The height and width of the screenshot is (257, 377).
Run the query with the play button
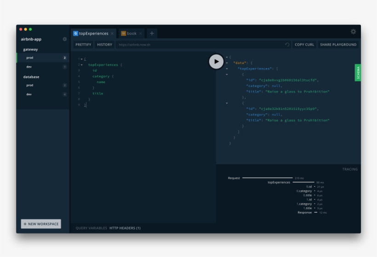tap(216, 62)
